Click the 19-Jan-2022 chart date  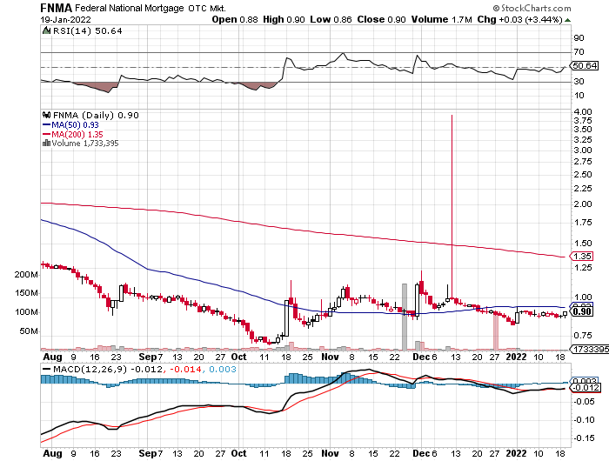coord(65,19)
